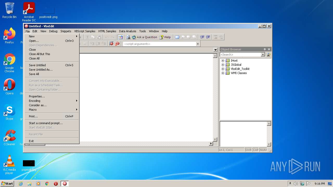Choose Exit from the File menu
Image resolution: width=333 pixels, height=187 pixels.
point(52,141)
